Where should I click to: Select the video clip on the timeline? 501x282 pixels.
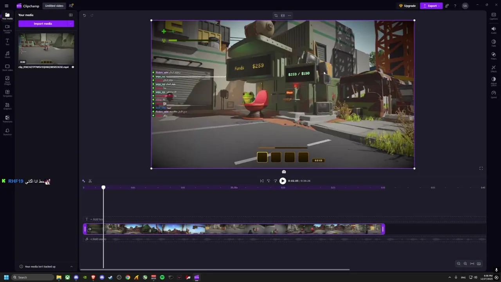click(234, 229)
